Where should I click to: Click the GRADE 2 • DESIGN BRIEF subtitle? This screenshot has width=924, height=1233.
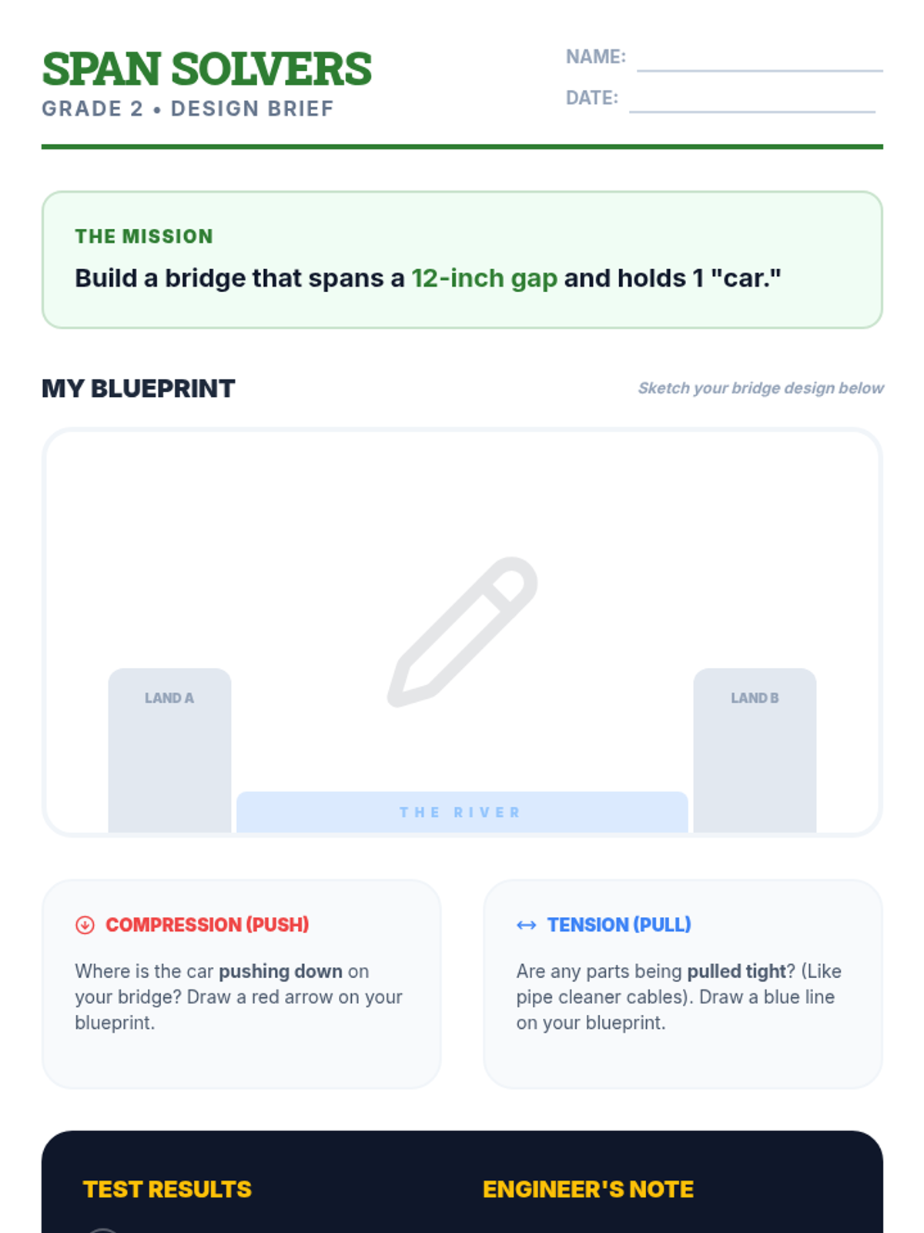pos(188,109)
